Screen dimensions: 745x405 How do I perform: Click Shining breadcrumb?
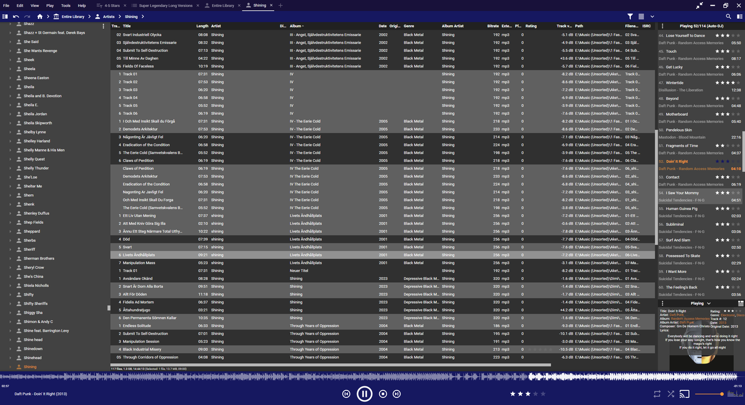(x=131, y=17)
